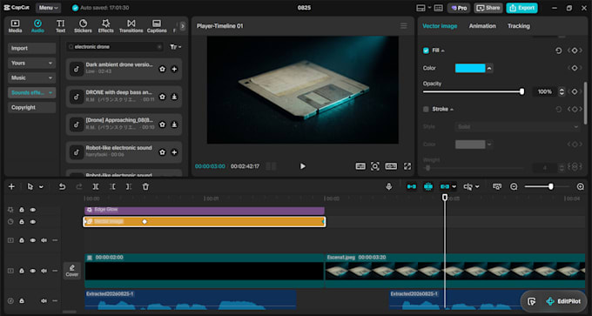Open the layout switcher dropdown
The height and width of the screenshot is (316, 592).
click(423, 8)
